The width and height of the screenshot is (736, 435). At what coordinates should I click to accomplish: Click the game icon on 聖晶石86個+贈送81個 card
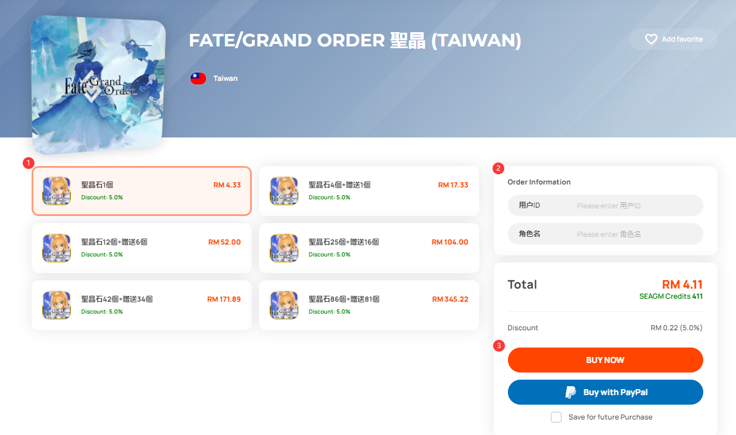coord(284,305)
